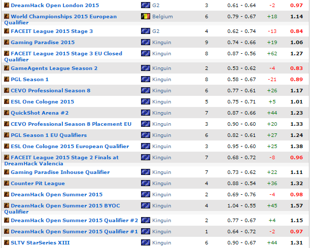The image size is (310, 248).
Task: Click game icon beside QuickShot Arena #2
Action: coord(7,113)
